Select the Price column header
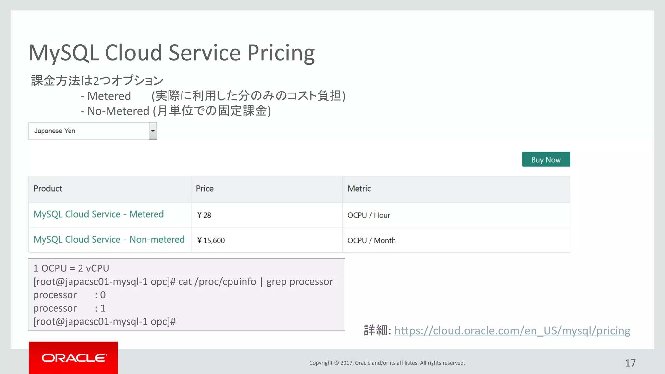 (x=267, y=189)
